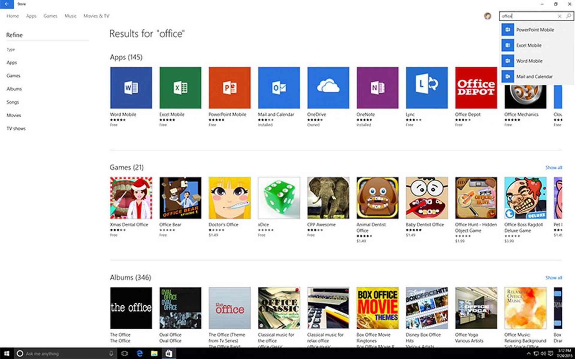575x359 pixels.
Task: Select Mail and Calendar suggestion
Action: [x=534, y=77]
